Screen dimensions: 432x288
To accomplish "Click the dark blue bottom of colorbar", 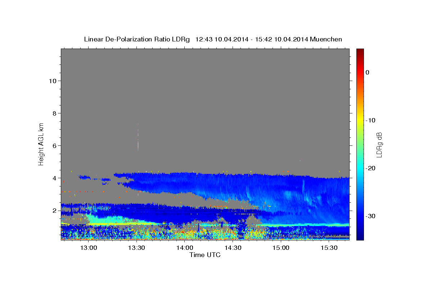I will tap(360, 238).
